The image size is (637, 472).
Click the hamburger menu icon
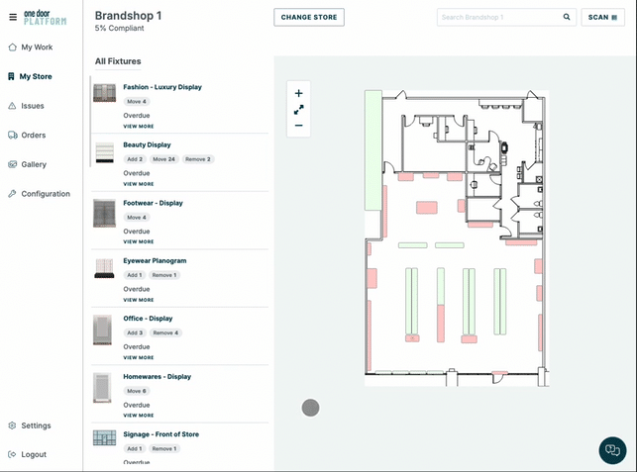point(13,17)
